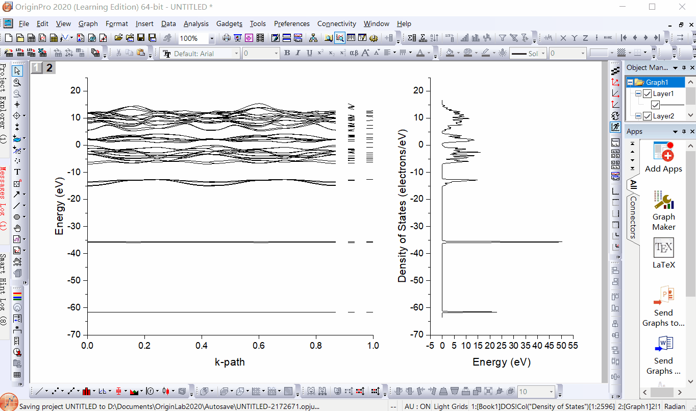The height and width of the screenshot is (411, 696).
Task: Open the Preferences menu
Action: 292,23
